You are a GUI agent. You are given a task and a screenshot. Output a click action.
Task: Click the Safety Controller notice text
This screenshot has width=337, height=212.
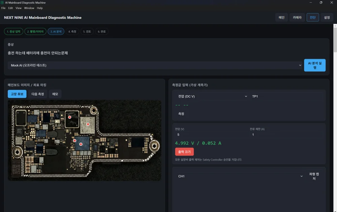pos(209,160)
